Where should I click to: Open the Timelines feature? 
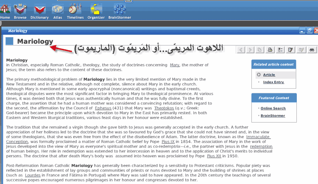(75, 11)
